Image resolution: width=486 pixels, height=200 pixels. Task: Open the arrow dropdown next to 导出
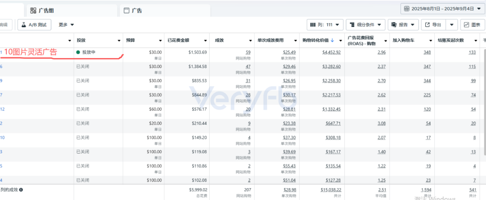click(452, 25)
